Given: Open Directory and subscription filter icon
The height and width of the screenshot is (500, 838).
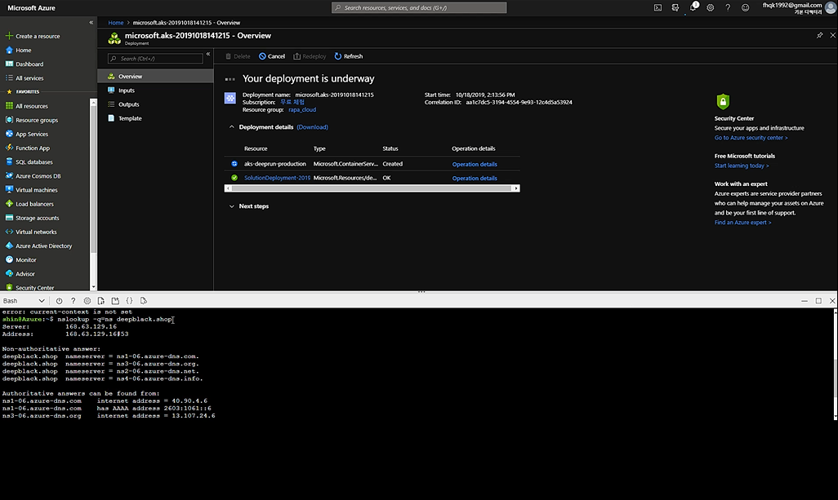Looking at the screenshot, I should click(675, 7).
